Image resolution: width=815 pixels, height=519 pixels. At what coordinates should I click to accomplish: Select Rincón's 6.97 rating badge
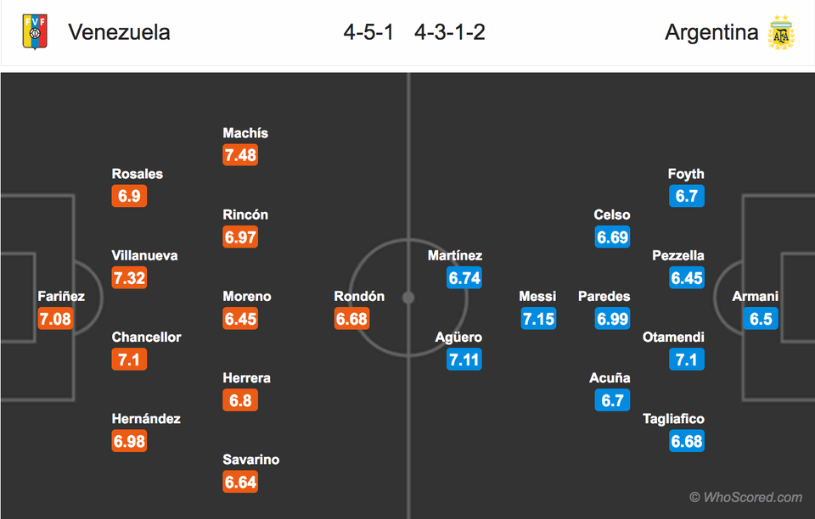click(x=240, y=237)
